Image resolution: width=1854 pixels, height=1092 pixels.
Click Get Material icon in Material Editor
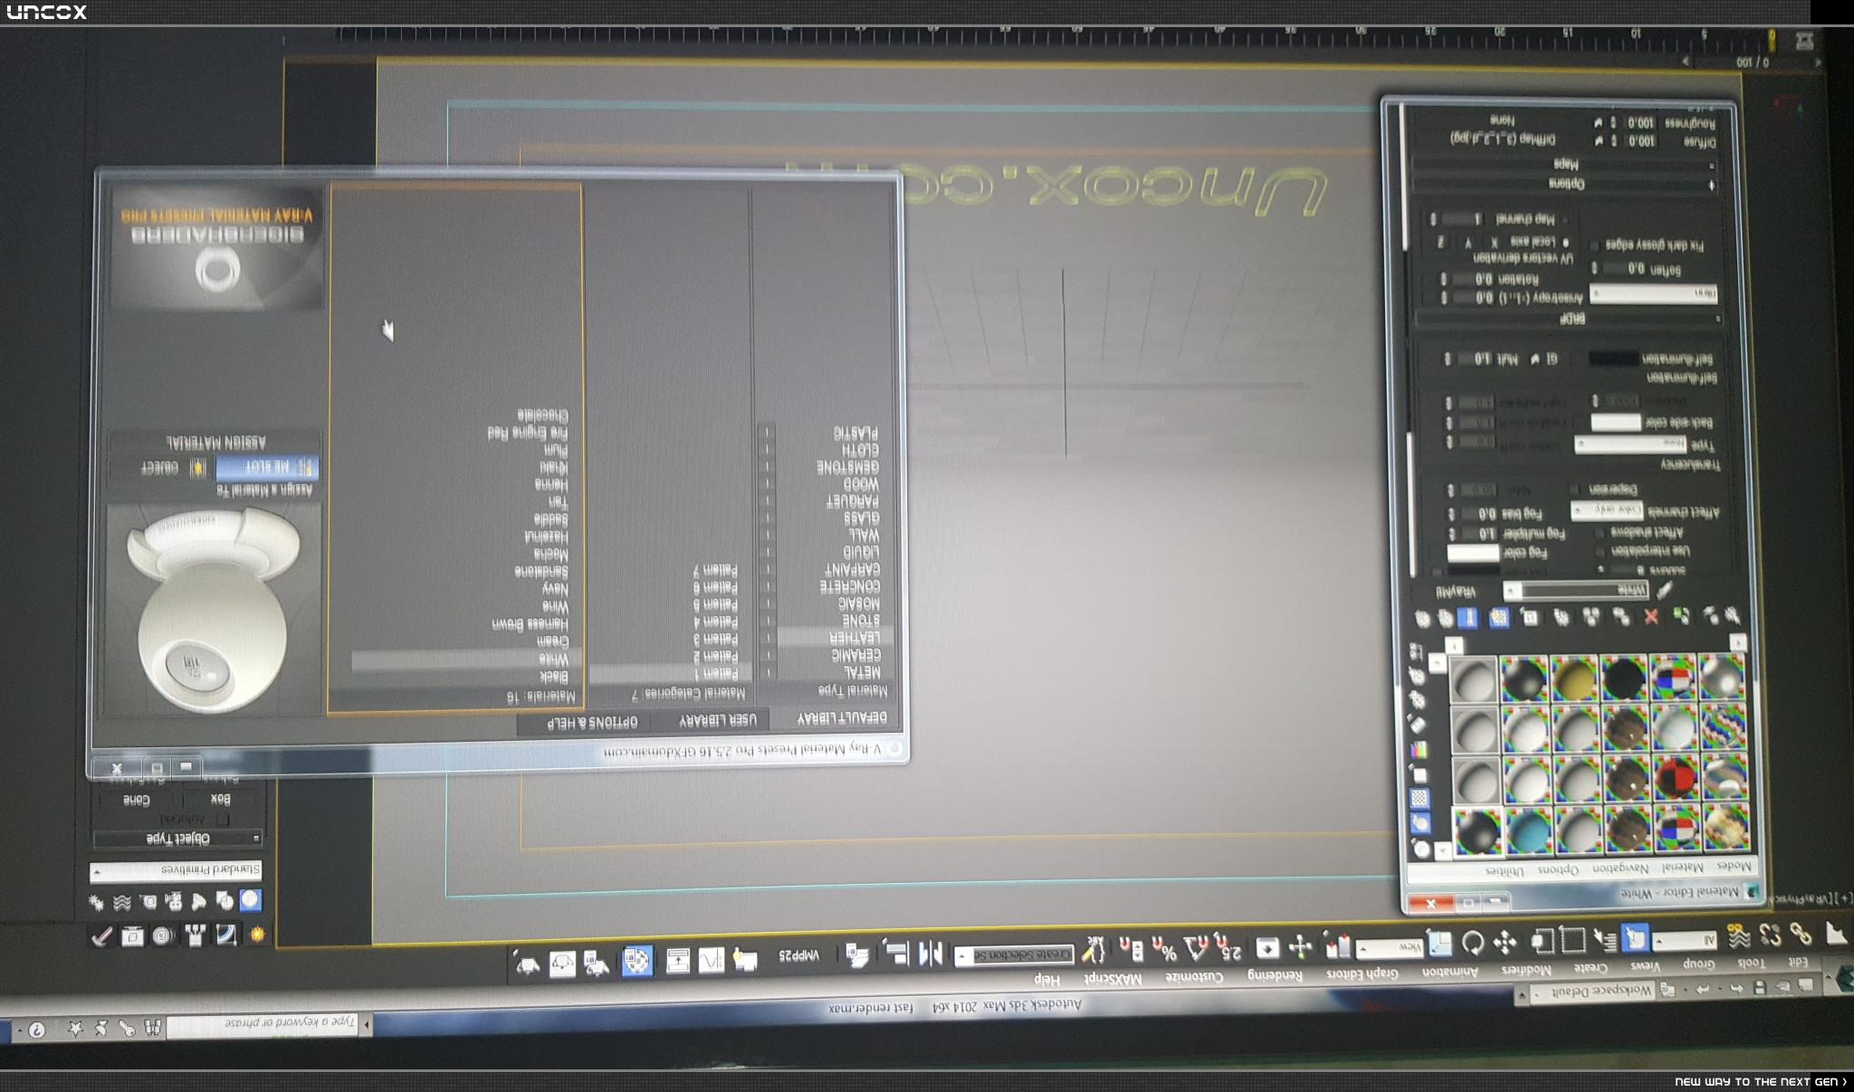point(1732,616)
